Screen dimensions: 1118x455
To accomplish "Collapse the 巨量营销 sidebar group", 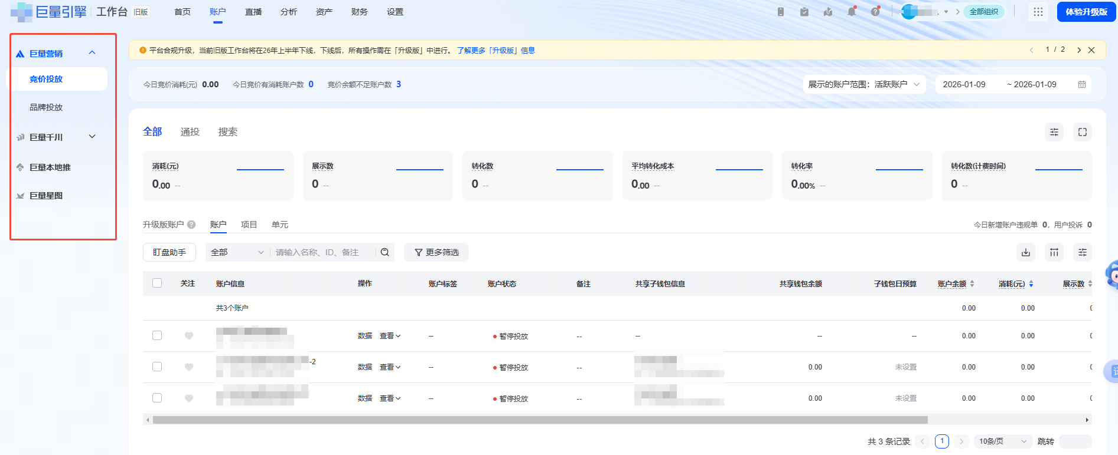I will click(x=92, y=53).
